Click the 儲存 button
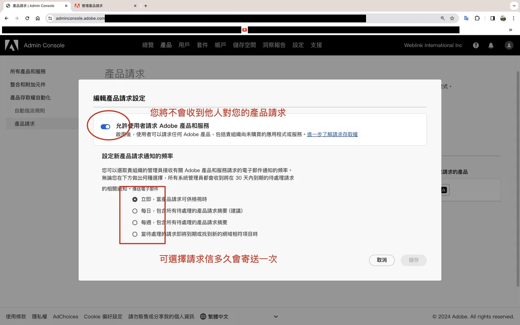 pos(414,260)
